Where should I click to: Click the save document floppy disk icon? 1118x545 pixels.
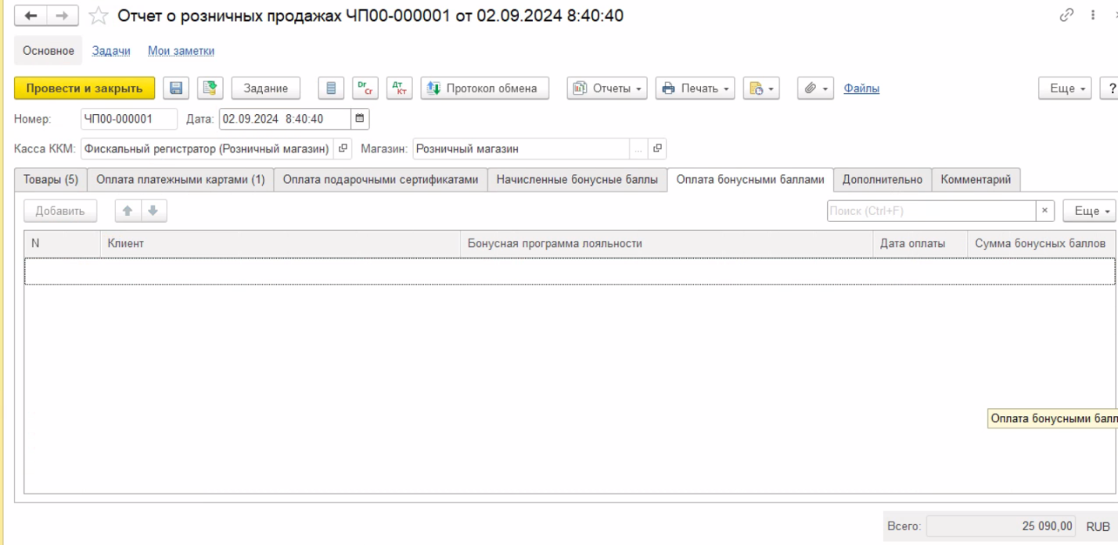click(x=176, y=88)
